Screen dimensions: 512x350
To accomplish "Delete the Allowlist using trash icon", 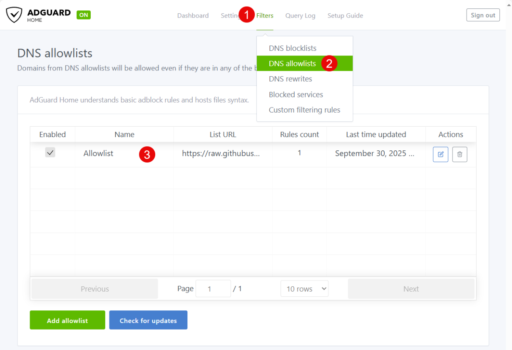I will [x=460, y=154].
